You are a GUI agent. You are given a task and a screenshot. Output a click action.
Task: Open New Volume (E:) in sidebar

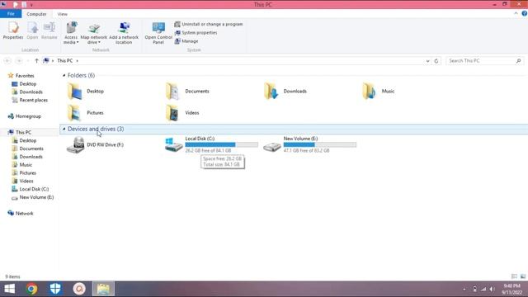[x=36, y=197]
